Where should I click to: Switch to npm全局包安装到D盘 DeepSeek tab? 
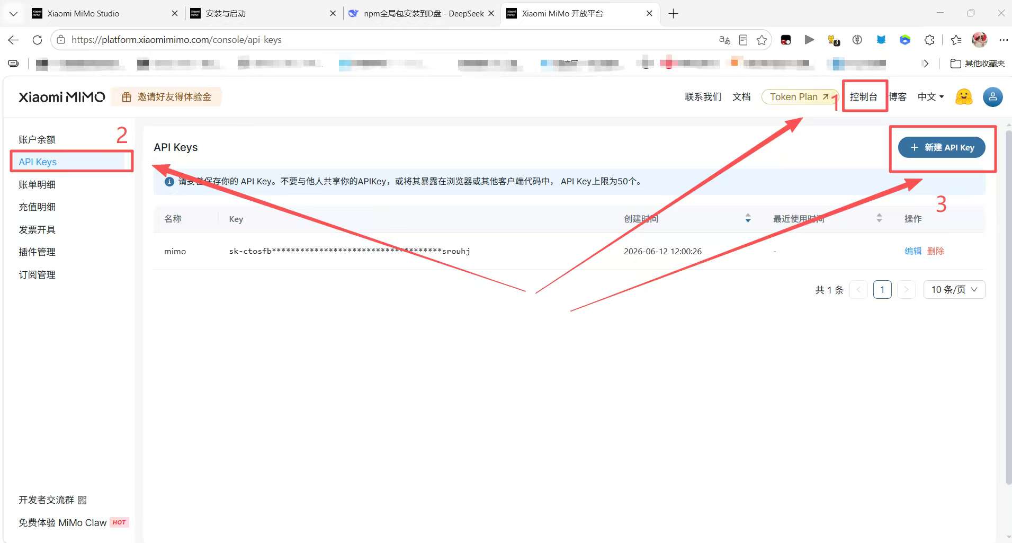[421, 14]
